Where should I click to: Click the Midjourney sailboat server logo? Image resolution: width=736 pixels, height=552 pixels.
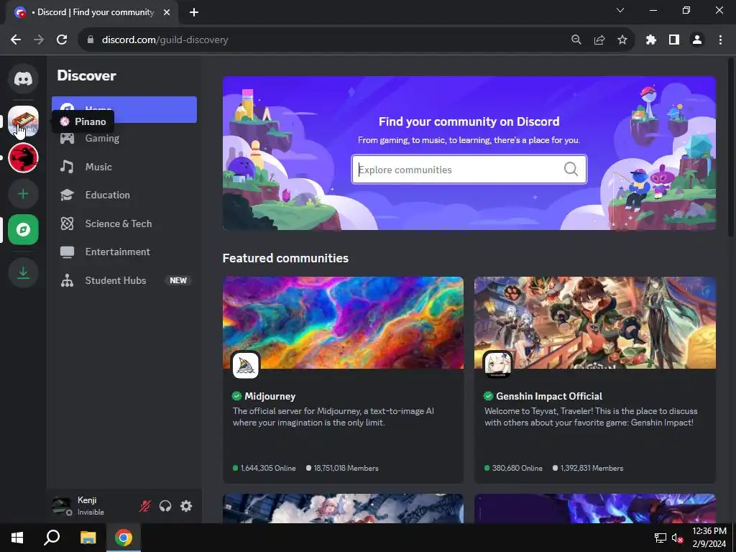[x=246, y=364]
